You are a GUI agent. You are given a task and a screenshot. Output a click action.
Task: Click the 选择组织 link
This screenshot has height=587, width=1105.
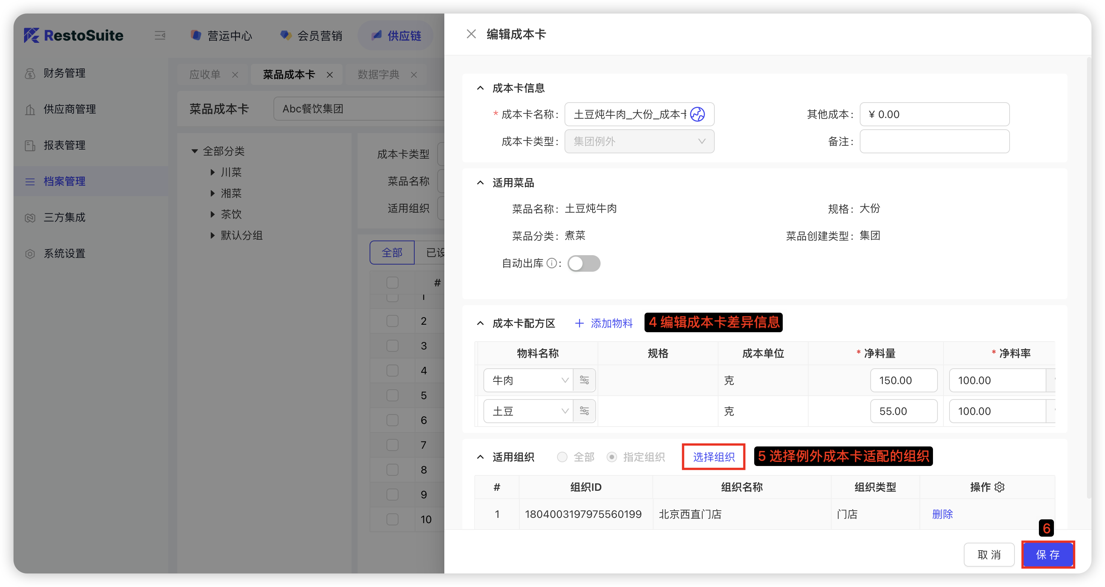point(713,457)
